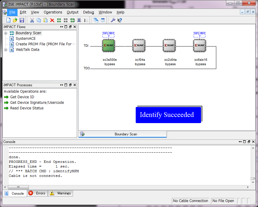Run the Read Device Status operation
Screen dimensions: 258x207
click(x=27, y=108)
